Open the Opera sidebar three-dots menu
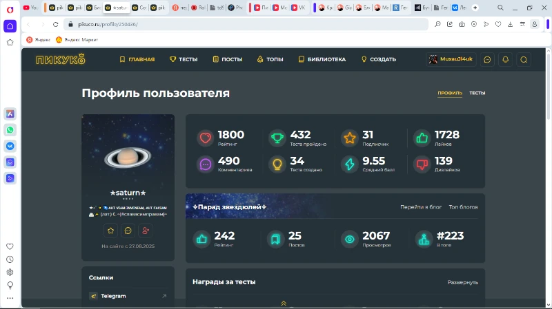Screen dimensions: 552x309 10,298
